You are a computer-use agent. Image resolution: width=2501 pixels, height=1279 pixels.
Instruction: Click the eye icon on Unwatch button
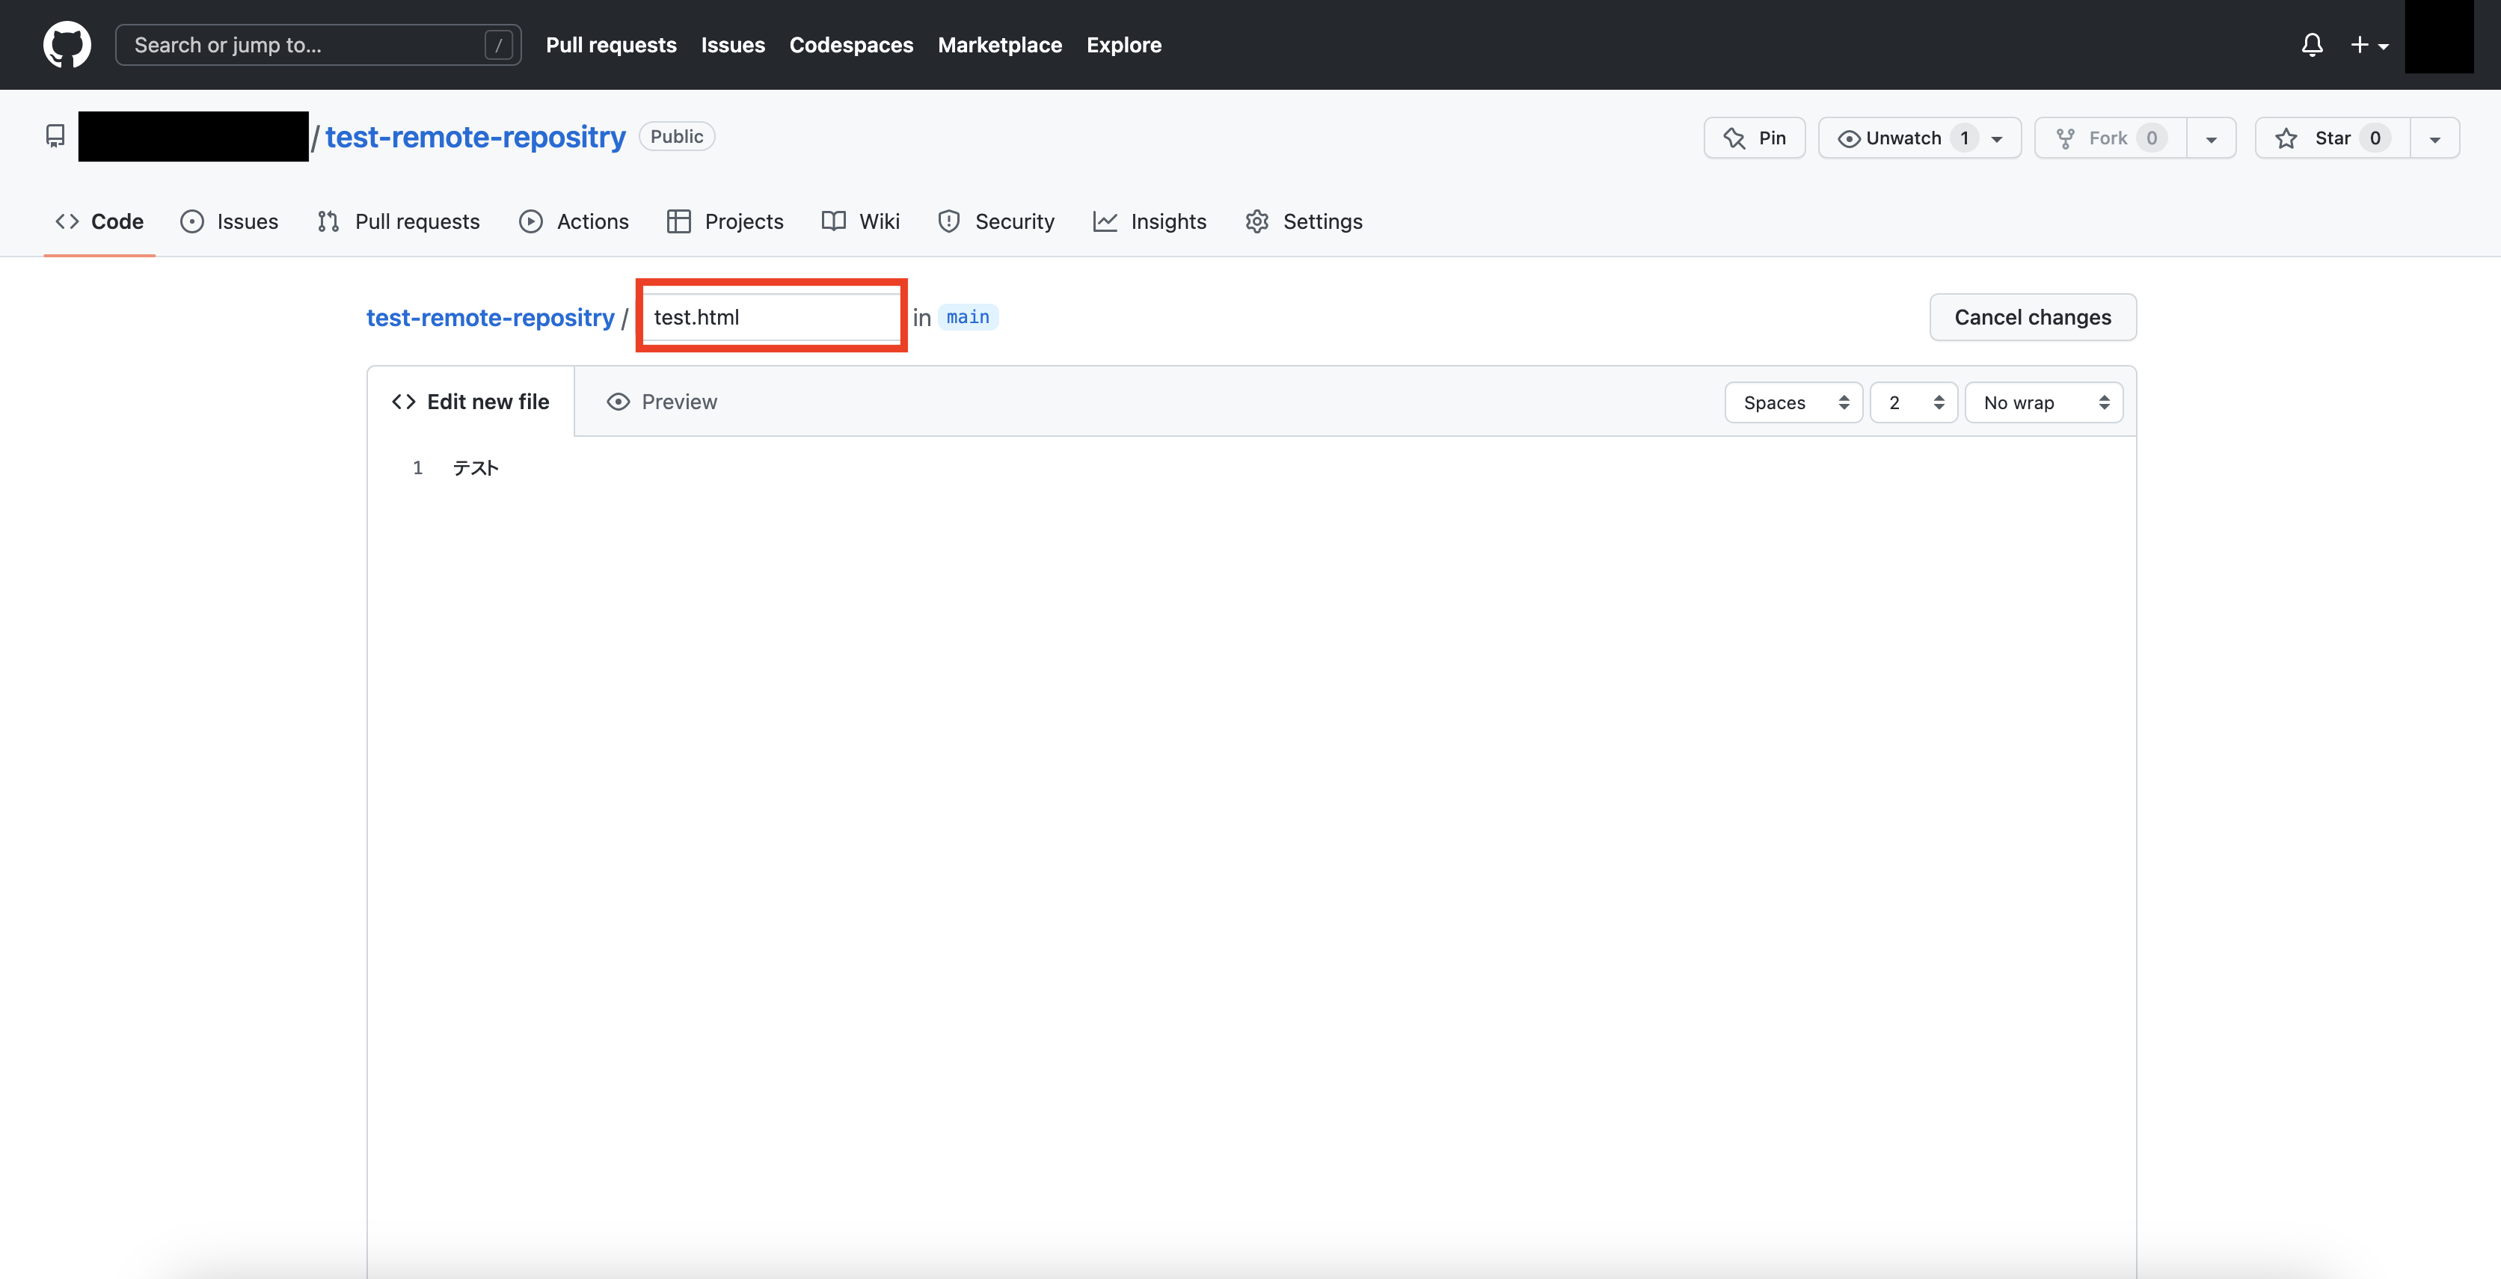click(1849, 139)
